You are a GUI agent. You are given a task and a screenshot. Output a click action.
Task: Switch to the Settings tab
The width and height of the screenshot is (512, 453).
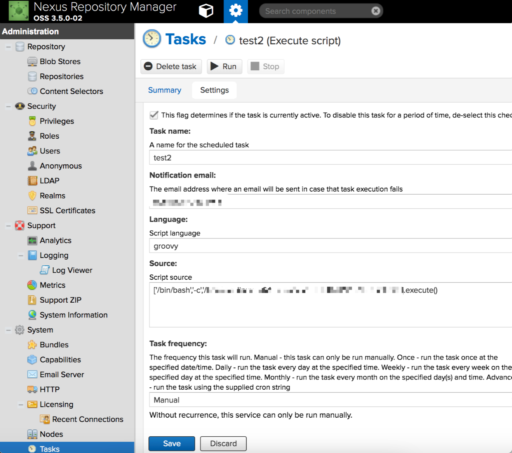[x=214, y=90]
